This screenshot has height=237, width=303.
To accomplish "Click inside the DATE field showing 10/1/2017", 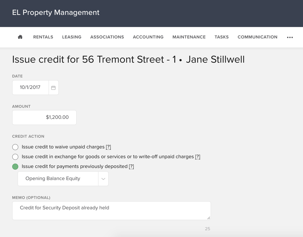I will tap(30, 87).
